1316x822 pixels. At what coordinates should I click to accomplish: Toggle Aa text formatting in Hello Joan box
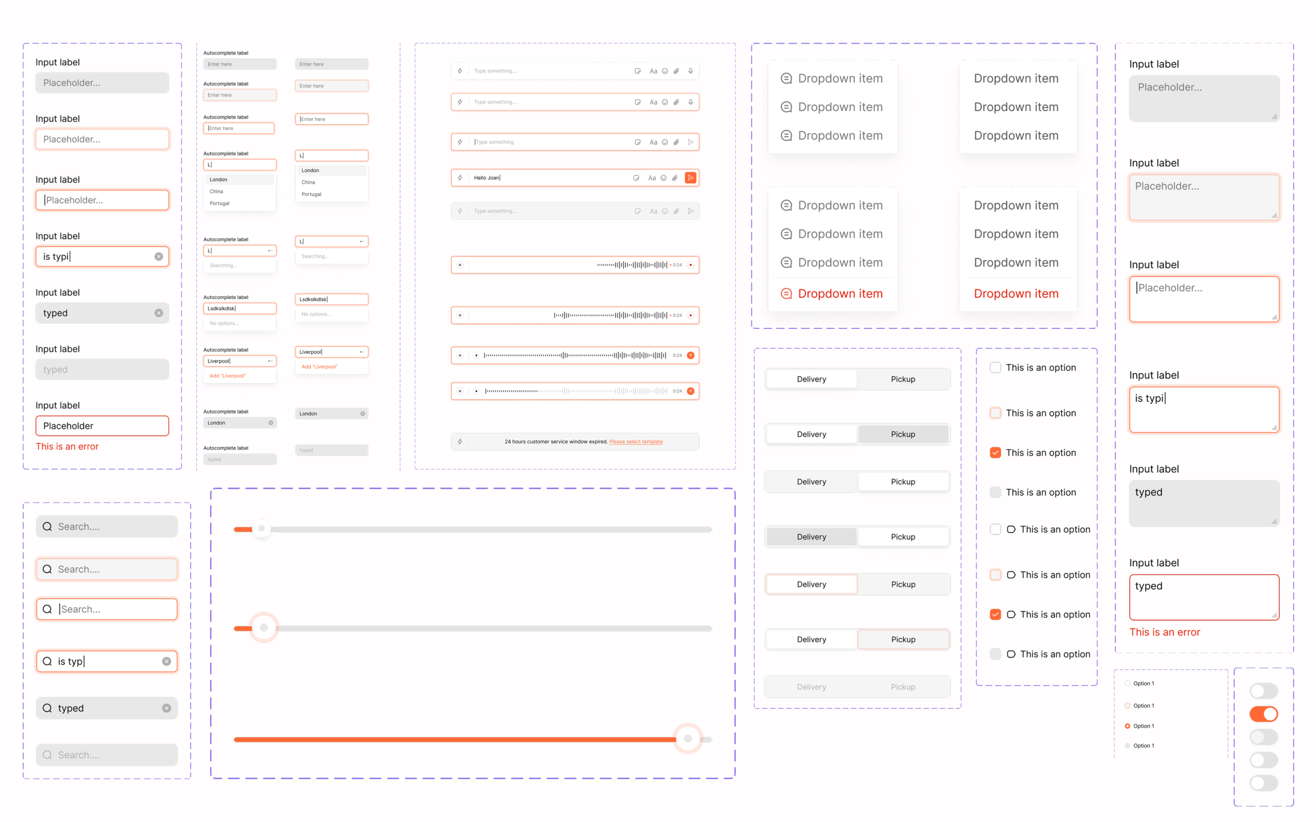[x=651, y=178]
